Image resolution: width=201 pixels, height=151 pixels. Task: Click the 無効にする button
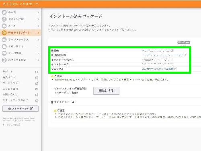[x=106, y=91]
